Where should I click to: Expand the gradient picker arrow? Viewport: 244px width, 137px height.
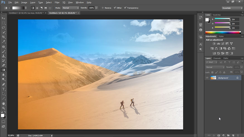26,8
